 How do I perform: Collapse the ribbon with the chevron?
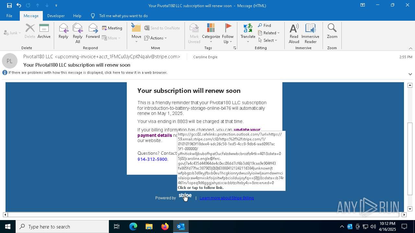point(410,48)
